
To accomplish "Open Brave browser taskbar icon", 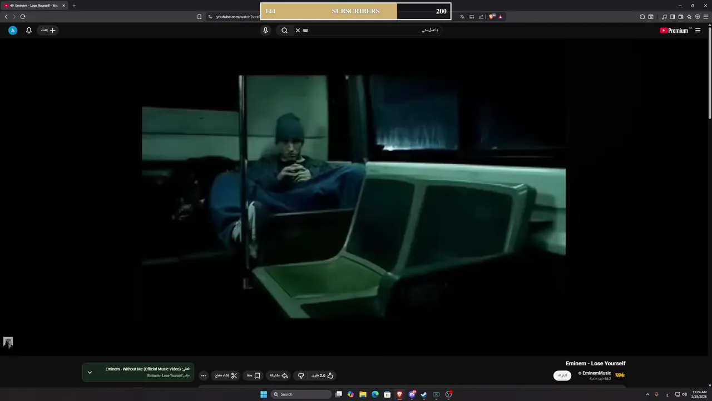I will point(399,394).
